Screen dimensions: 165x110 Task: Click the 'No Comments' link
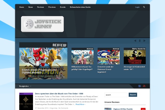pyautogui.click(x=63, y=108)
